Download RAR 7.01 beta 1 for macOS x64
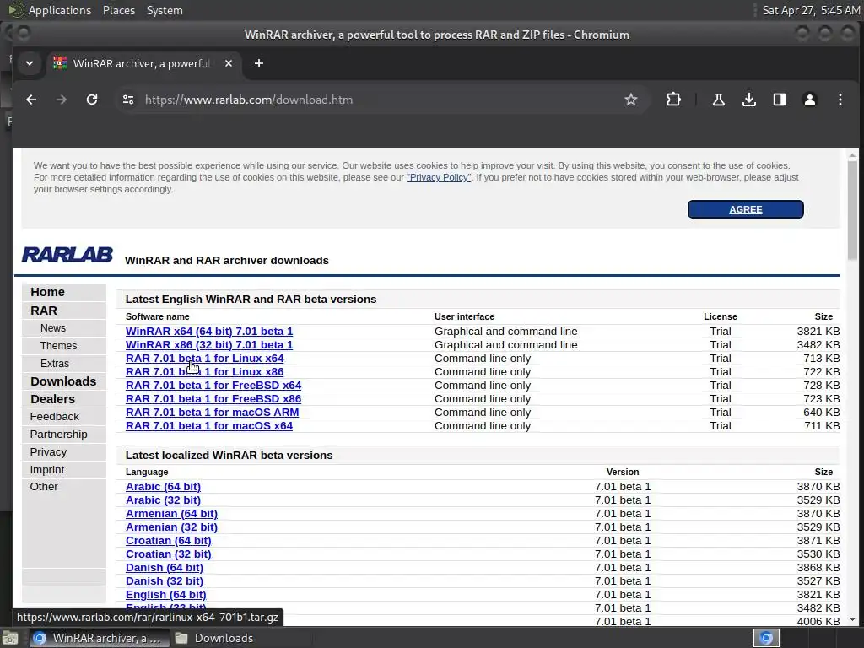The image size is (864, 648). [x=209, y=426]
